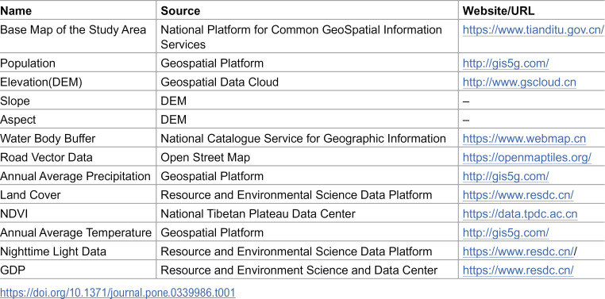Viewport: 605px width, 299px height.
Task: Open the doi.org journal.pone link
Action: pyautogui.click(x=118, y=293)
